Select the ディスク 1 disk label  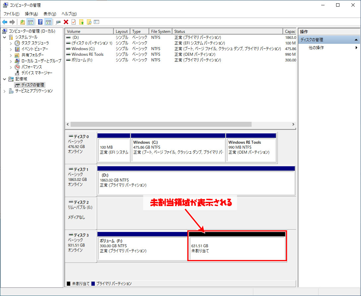(81, 180)
